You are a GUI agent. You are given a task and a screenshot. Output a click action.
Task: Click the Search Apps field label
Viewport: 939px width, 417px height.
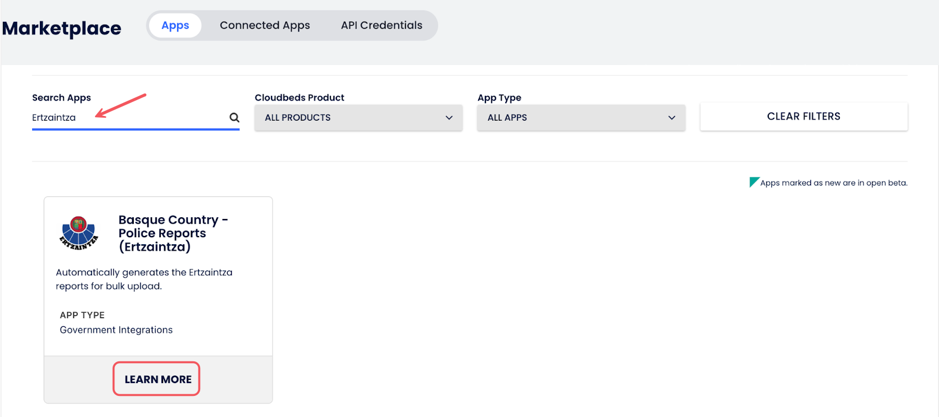62,98
